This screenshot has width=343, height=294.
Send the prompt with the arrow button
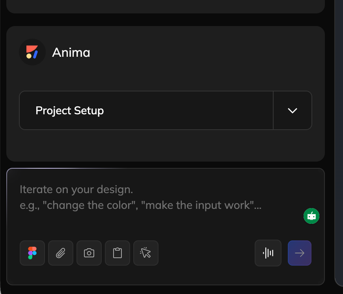[300, 253]
